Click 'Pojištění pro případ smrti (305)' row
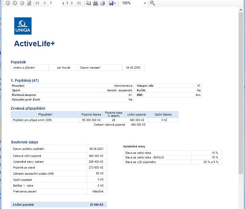The image size is (245, 209). pyautogui.click(x=95, y=120)
